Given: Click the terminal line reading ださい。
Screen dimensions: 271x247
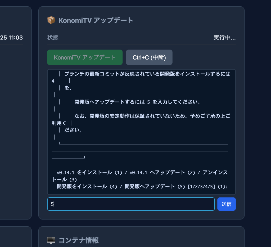Looking at the screenshot, I should 73,130.
